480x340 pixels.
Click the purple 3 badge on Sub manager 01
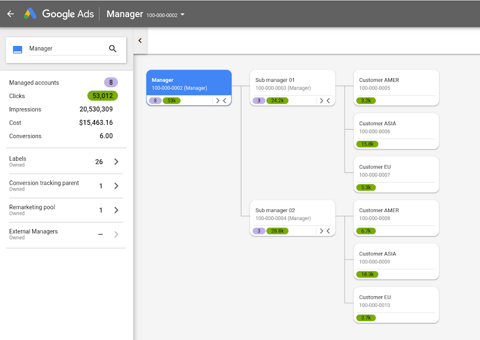coord(259,100)
